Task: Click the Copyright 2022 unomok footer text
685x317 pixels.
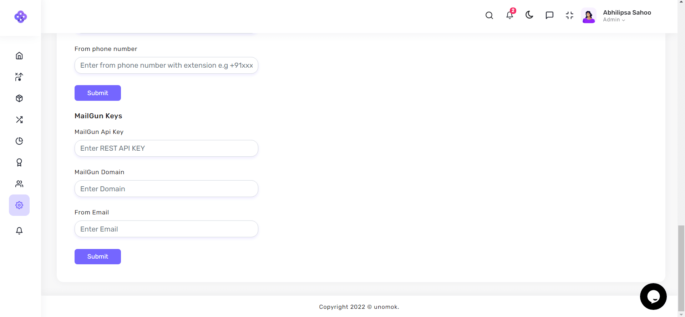Action: 359,307
